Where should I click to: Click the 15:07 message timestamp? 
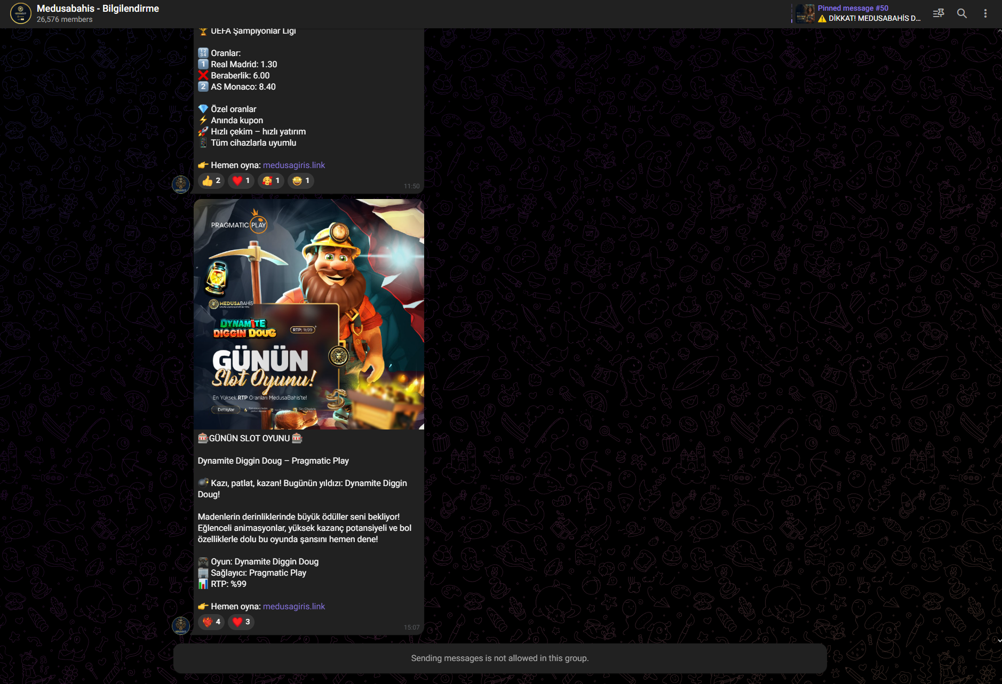(x=412, y=627)
